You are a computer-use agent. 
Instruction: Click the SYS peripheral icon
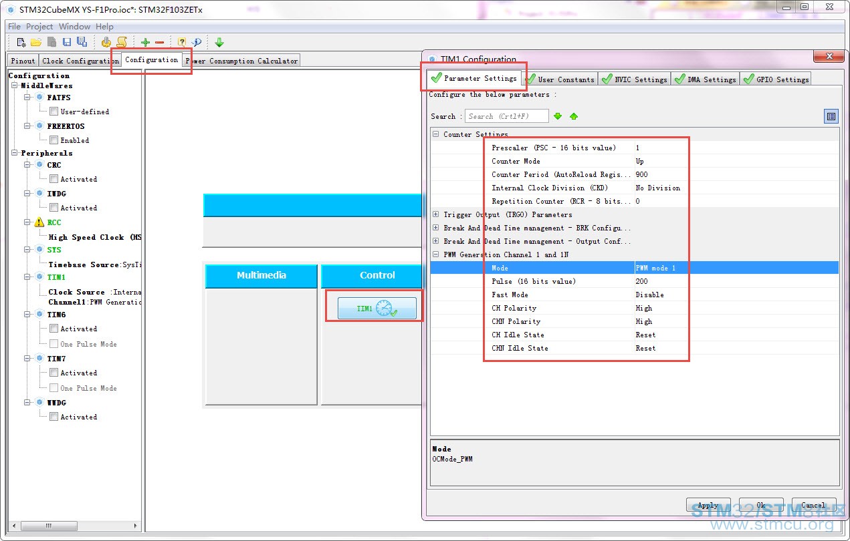(39, 250)
